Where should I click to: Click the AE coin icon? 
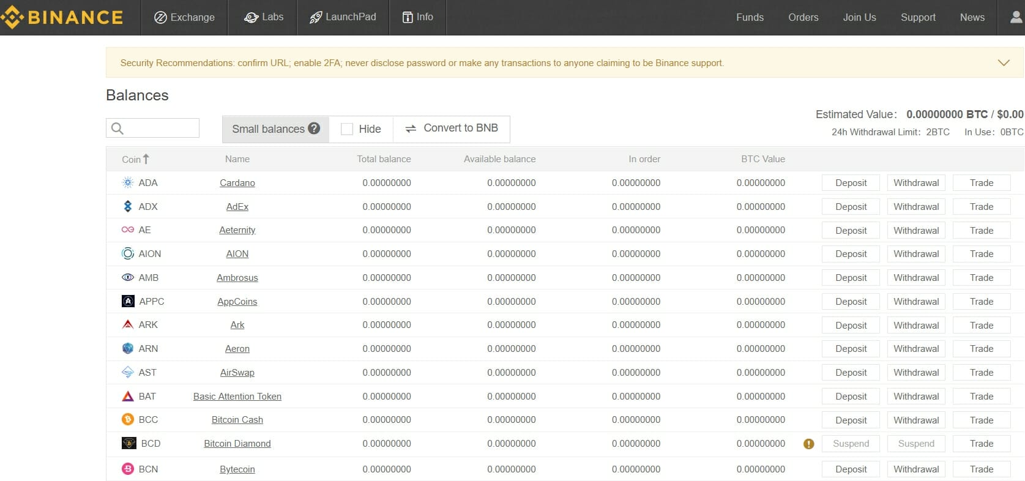tap(127, 230)
